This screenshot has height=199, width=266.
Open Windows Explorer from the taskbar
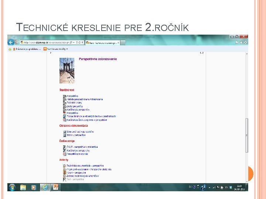[x=23, y=187]
